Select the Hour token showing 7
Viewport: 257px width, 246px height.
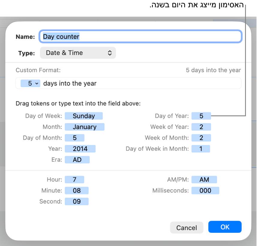pos(74,179)
